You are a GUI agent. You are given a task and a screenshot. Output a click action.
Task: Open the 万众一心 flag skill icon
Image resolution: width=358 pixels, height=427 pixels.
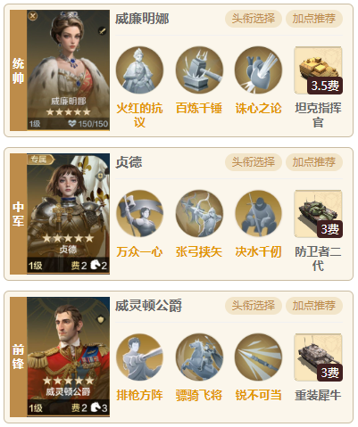point(139,214)
